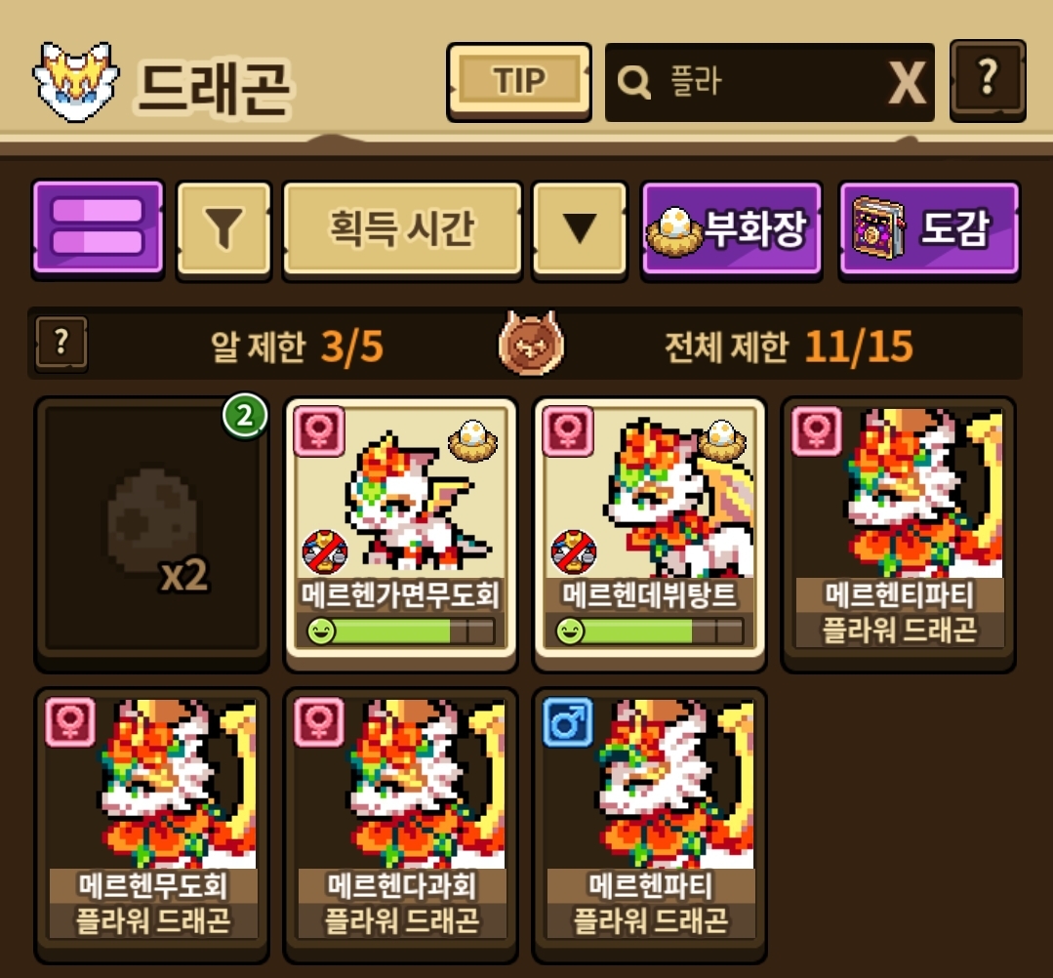Clear the search text with X
This screenshot has width=1053, height=978.
tap(908, 83)
